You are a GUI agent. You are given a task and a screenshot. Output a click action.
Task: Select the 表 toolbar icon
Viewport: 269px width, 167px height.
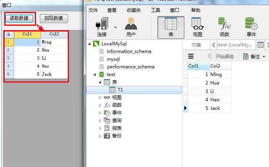point(171,27)
